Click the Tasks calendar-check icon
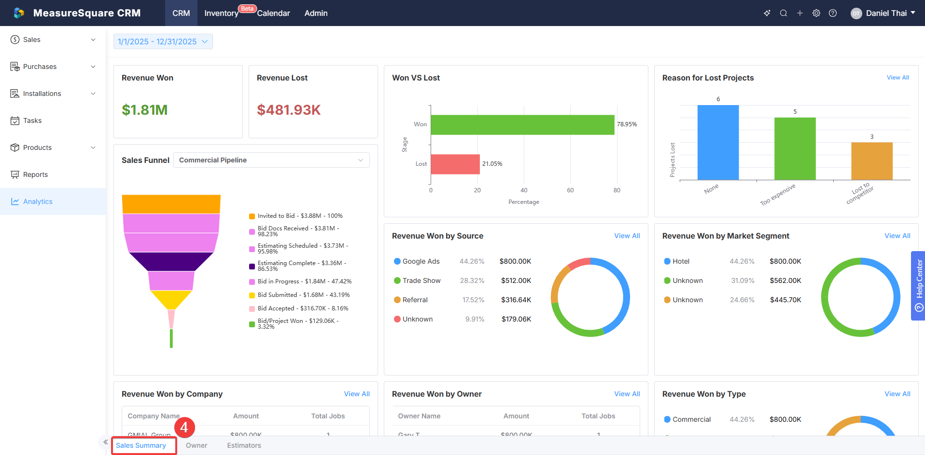 (15, 120)
